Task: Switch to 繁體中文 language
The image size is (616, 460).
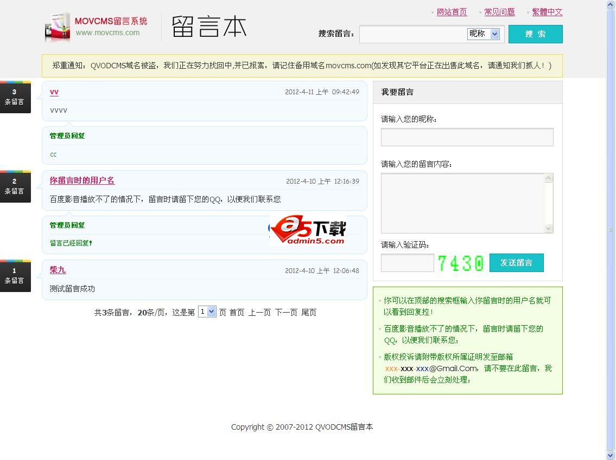Action: pos(547,12)
